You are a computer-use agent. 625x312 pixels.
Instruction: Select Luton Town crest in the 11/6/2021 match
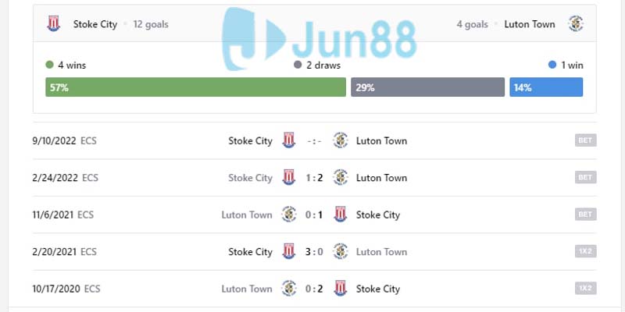pos(289,214)
